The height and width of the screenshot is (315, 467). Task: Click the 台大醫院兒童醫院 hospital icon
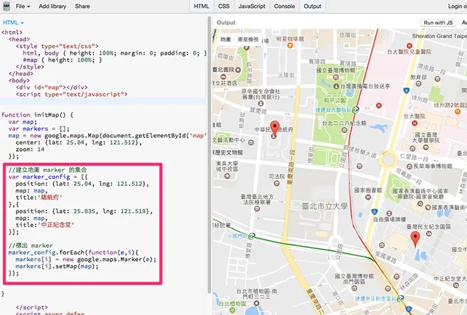(x=409, y=46)
